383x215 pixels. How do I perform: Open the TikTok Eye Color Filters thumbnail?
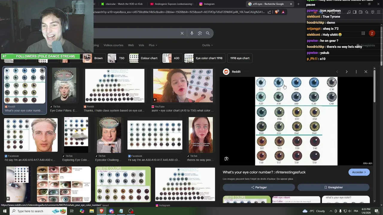[64, 85]
